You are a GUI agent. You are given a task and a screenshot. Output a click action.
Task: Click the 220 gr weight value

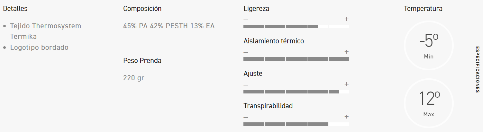134,78
